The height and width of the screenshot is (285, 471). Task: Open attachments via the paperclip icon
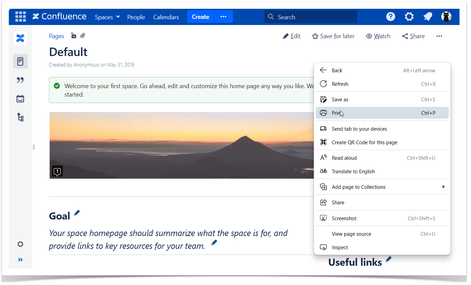pyautogui.click(x=83, y=36)
